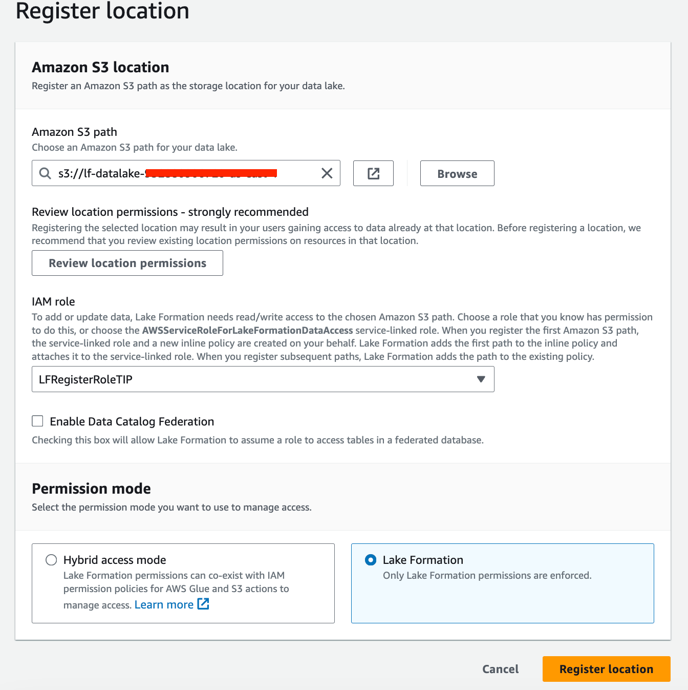This screenshot has height=690, width=688.
Task: Click the Hybrid access mode title text
Action: (115, 560)
